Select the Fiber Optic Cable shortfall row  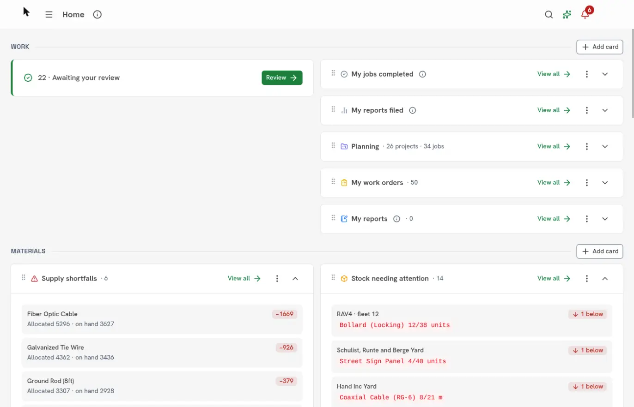point(162,319)
